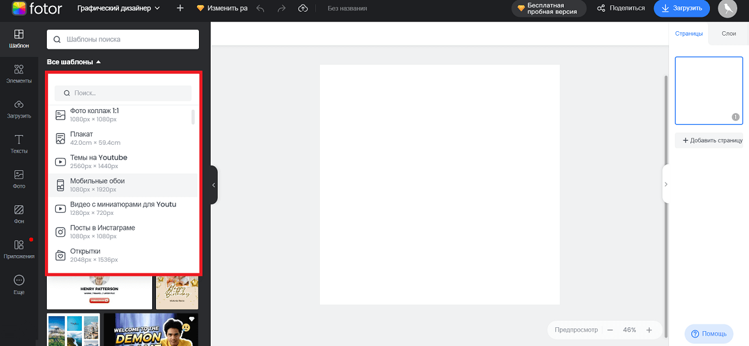The width and height of the screenshot is (749, 346).
Task: Click the template size list scrollbar
Action: pos(193,117)
